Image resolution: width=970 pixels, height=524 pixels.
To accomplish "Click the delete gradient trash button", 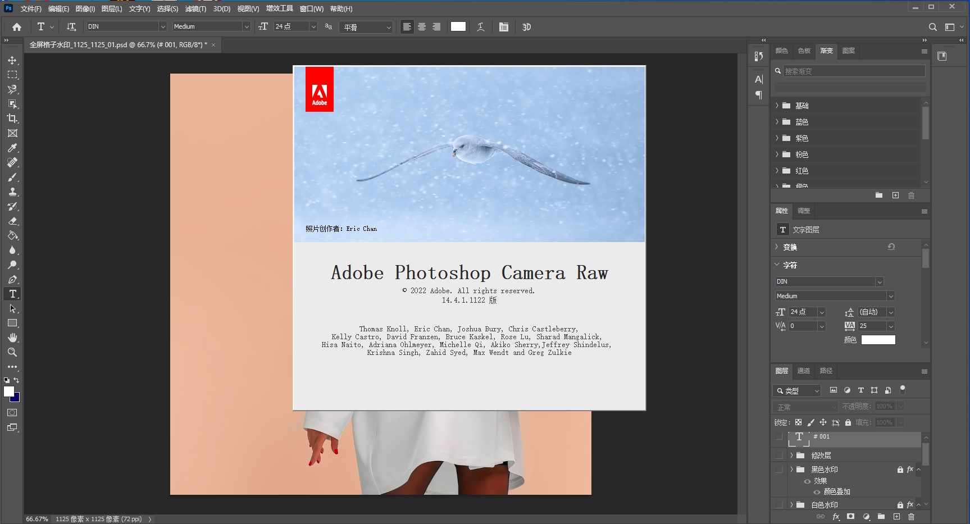I will (911, 195).
